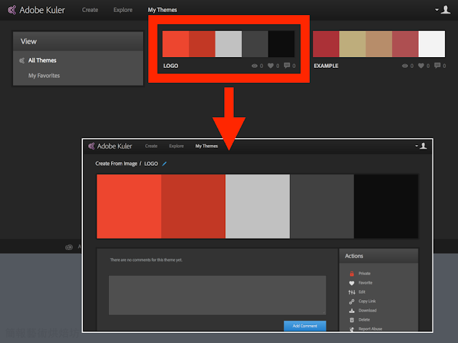Click the Edit action label
Image resolution: width=458 pixels, height=343 pixels.
362,292
